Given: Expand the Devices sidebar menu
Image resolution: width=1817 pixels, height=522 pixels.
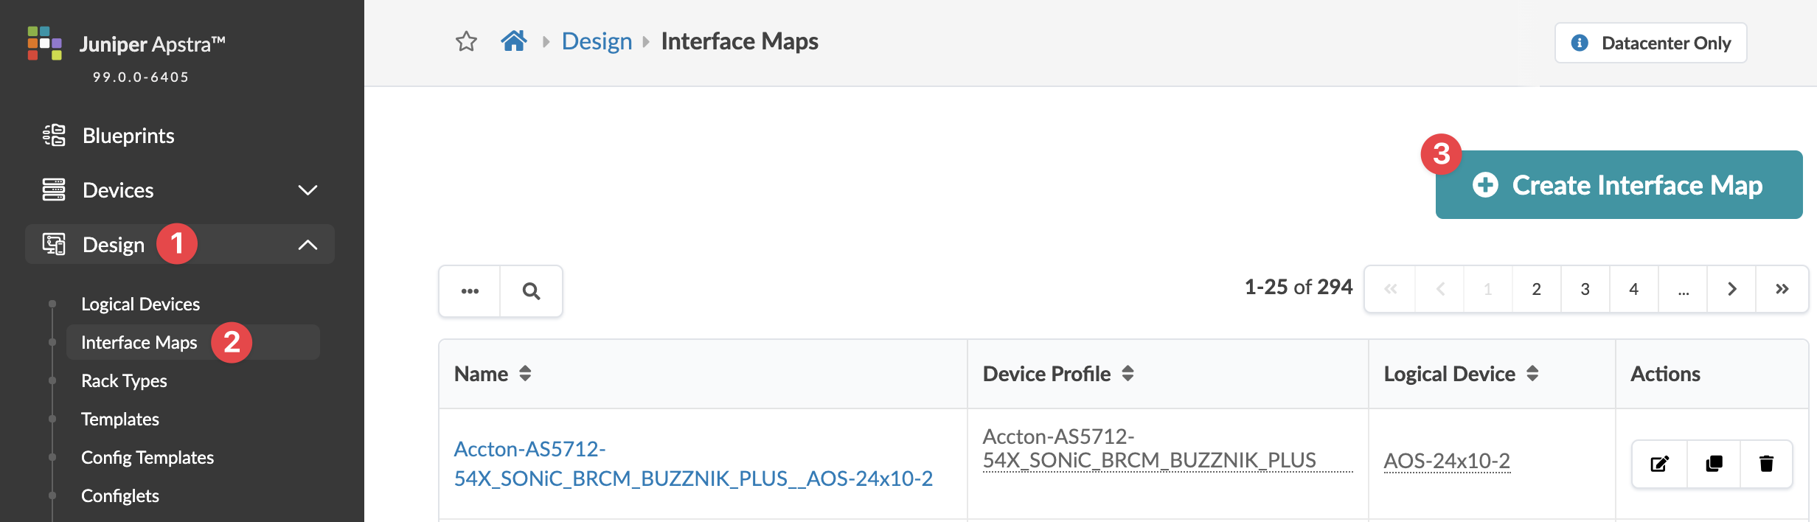Looking at the screenshot, I should (308, 190).
